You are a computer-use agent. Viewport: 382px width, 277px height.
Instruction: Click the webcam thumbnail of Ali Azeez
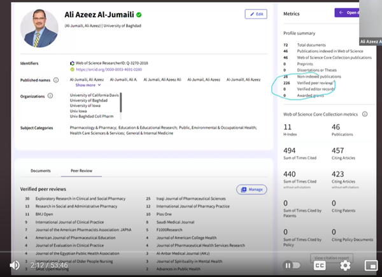pyautogui.click(x=371, y=22)
